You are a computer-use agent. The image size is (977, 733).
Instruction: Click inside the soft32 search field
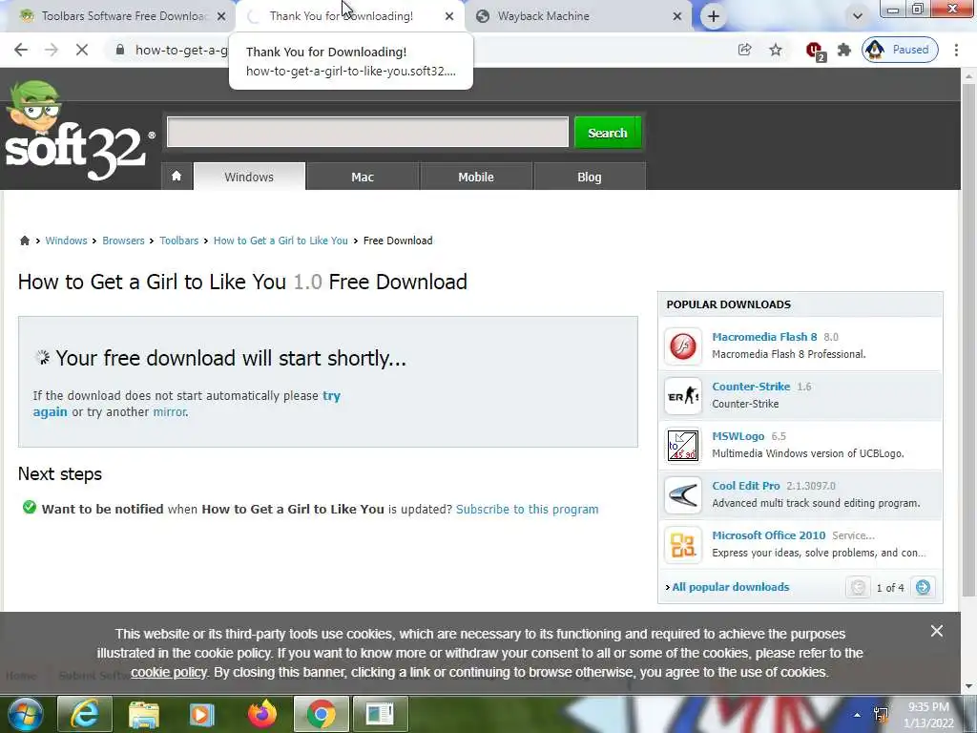click(367, 132)
